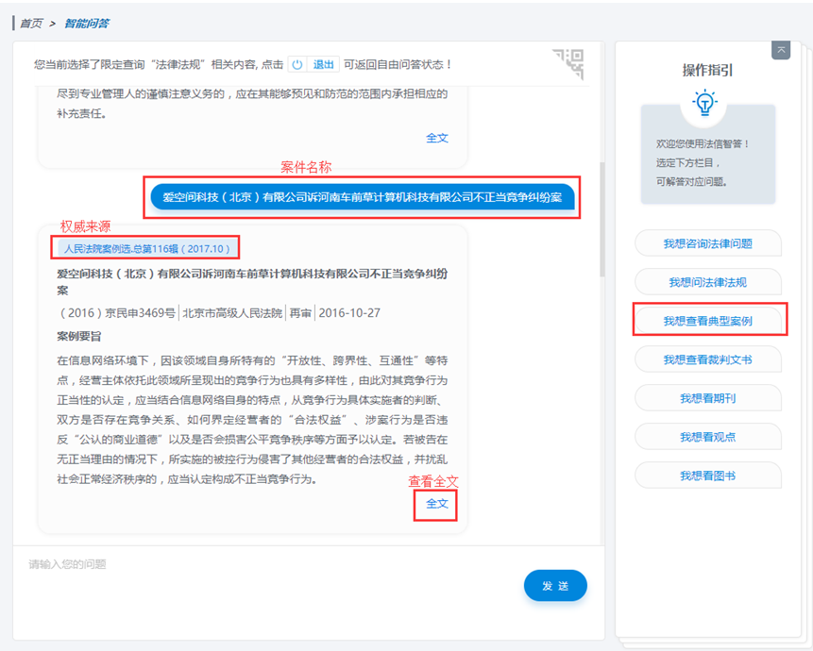Screen dimensions: 813x651
Task: Click the blue 爱空间科技 case name message bubble
Action: 363,197
